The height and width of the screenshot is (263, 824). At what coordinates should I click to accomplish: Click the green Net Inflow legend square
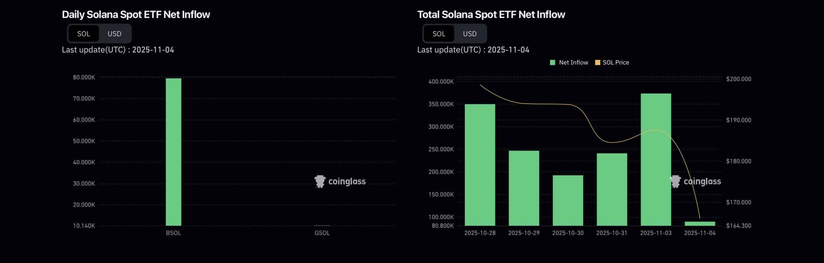coord(552,62)
